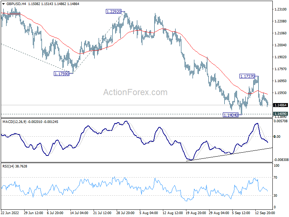Click the GBPUSD,H4 symbol title
The image size is (289, 217).
tap(16, 4)
